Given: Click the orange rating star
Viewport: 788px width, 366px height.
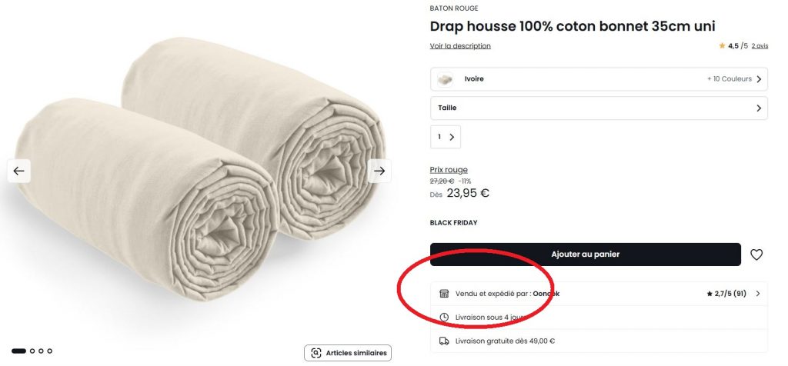Looking at the screenshot, I should click(722, 46).
